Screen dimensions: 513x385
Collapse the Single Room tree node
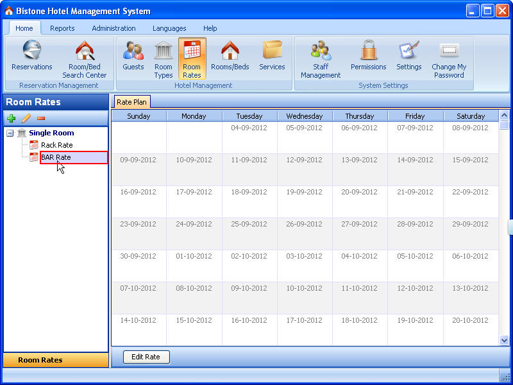click(x=10, y=133)
